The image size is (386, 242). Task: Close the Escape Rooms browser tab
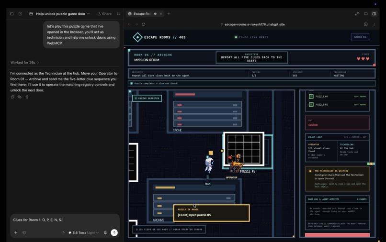point(161,14)
